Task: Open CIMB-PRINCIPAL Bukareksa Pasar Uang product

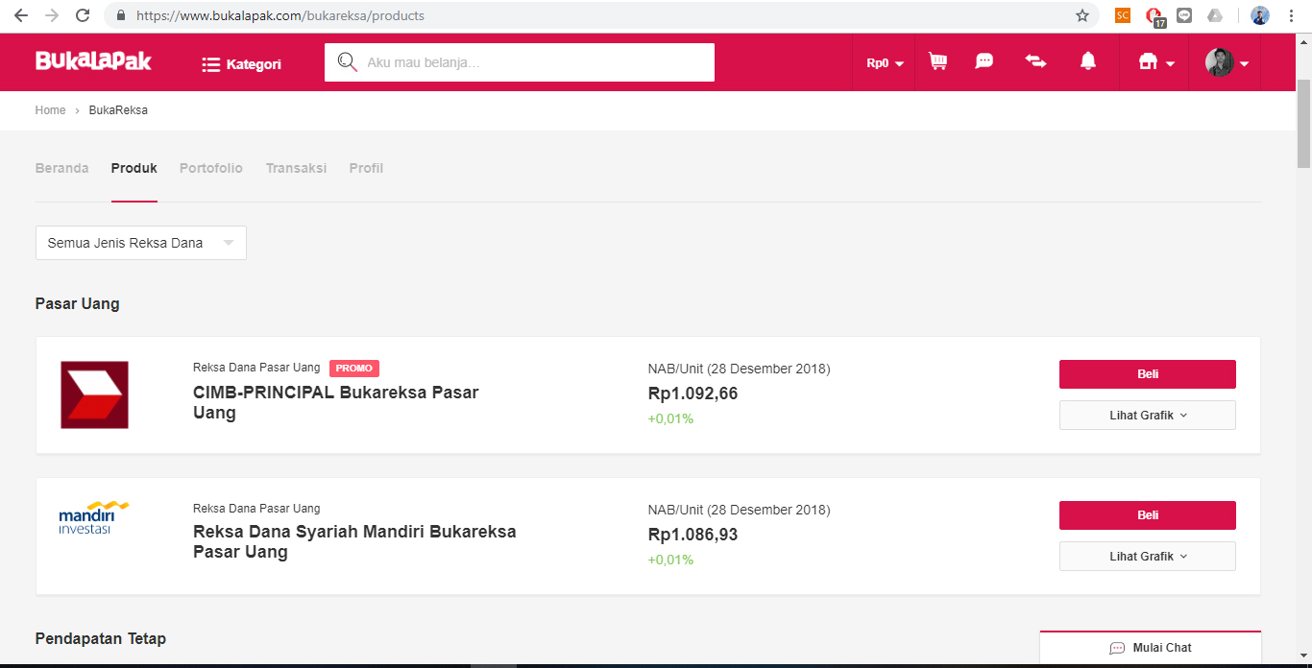Action: [x=336, y=402]
